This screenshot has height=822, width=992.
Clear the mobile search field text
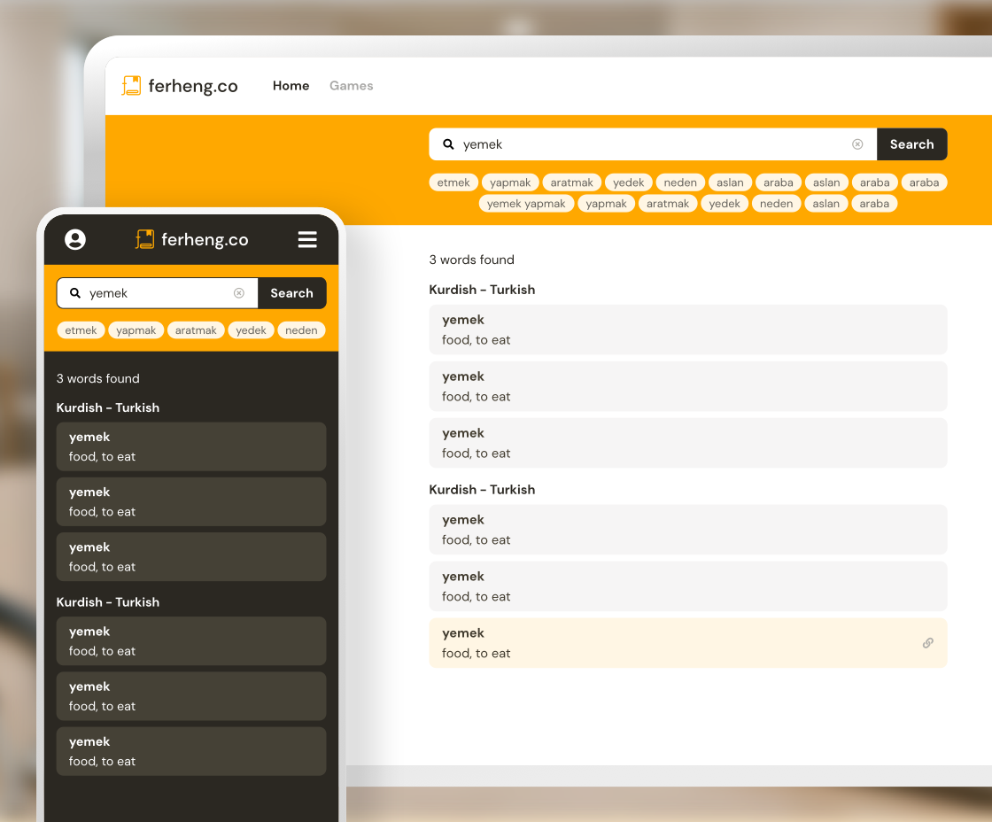239,293
